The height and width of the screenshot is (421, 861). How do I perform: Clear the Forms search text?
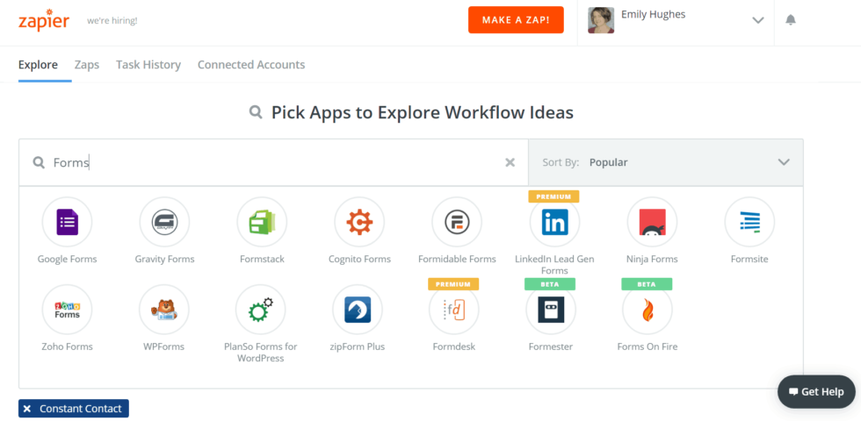510,162
